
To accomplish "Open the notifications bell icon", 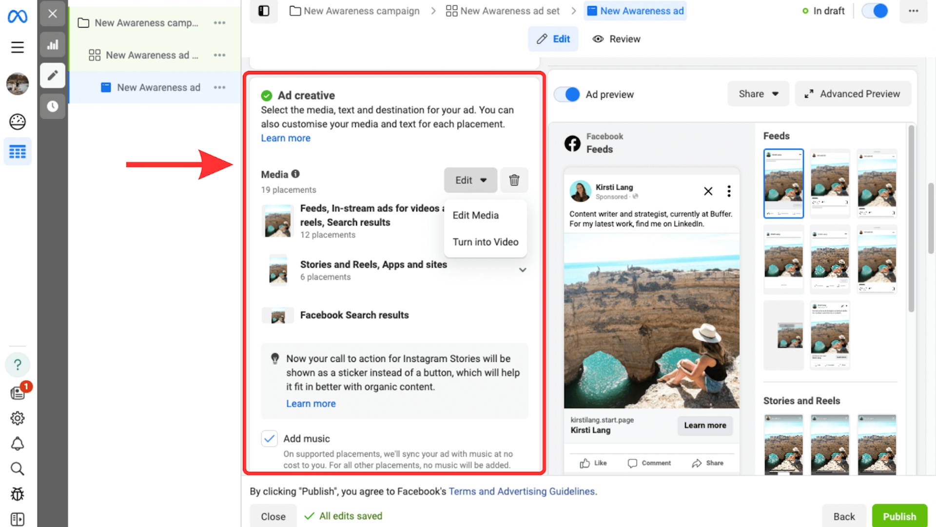I will [18, 444].
